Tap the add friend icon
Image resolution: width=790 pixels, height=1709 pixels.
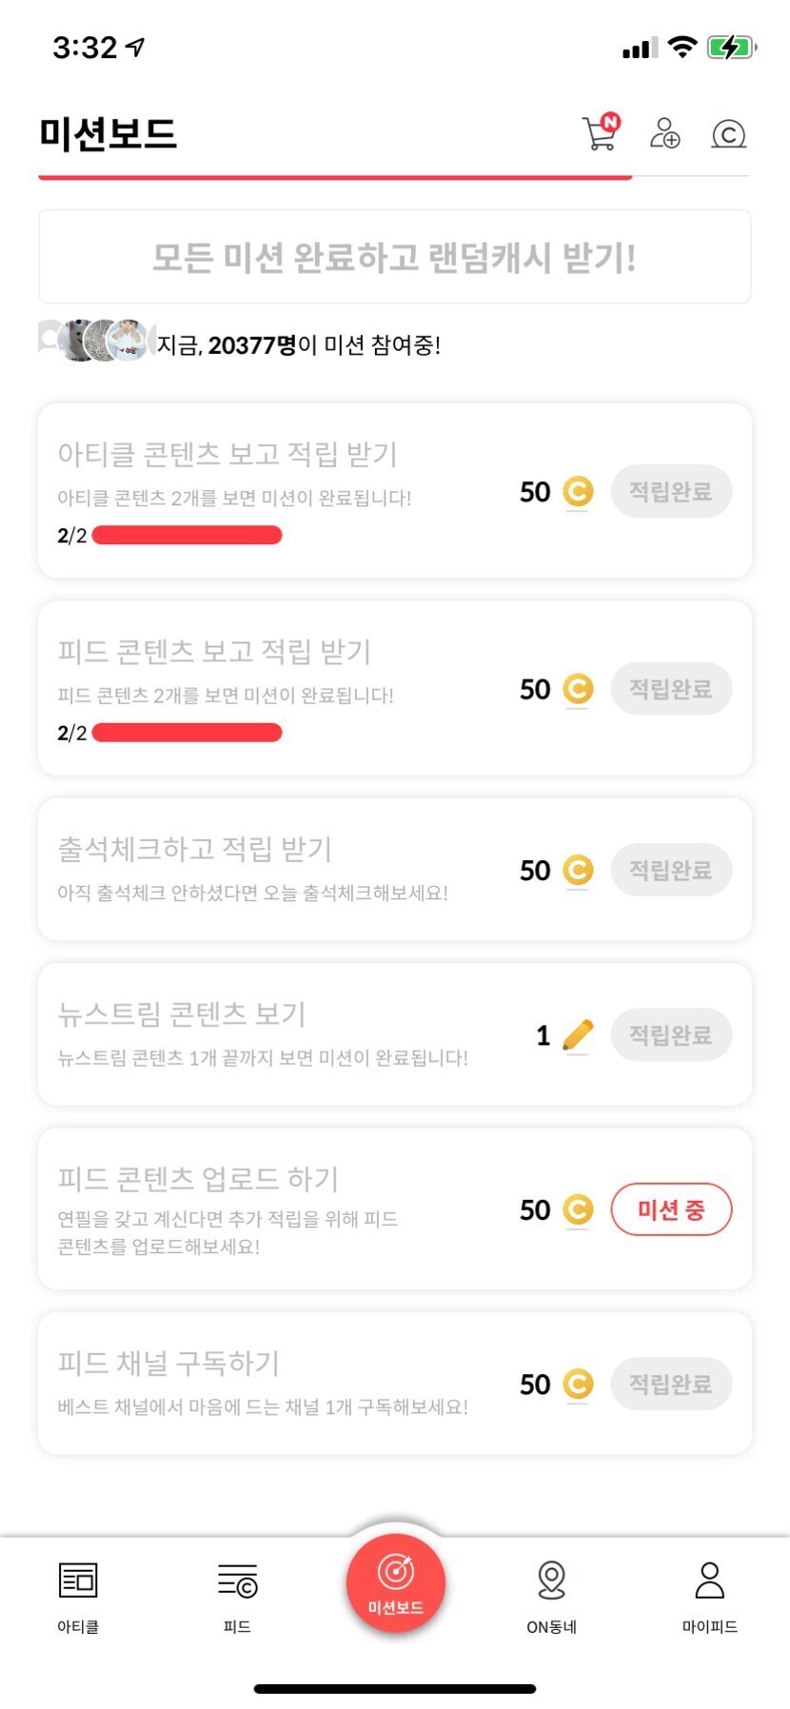664,133
